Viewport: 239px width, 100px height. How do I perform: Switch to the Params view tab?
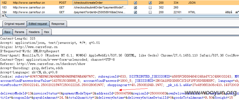[x=20, y=32]
